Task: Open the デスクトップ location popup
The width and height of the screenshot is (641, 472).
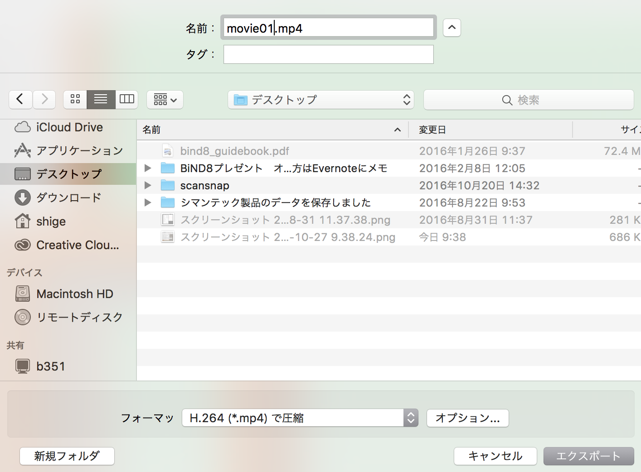Action: 321,100
